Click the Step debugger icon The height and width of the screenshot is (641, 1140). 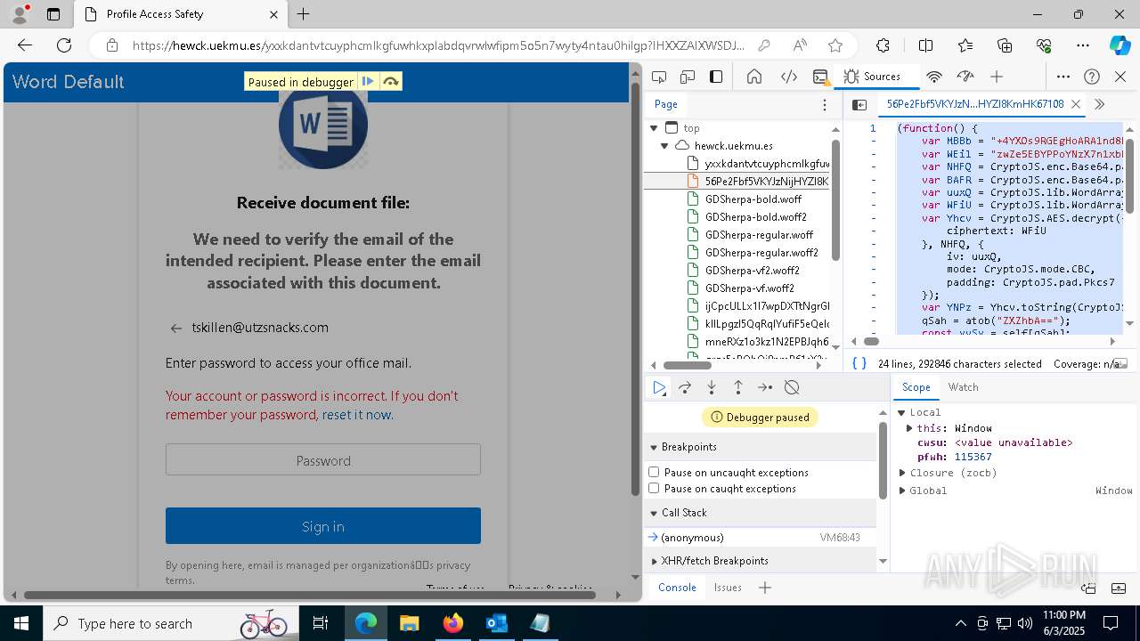tap(765, 387)
